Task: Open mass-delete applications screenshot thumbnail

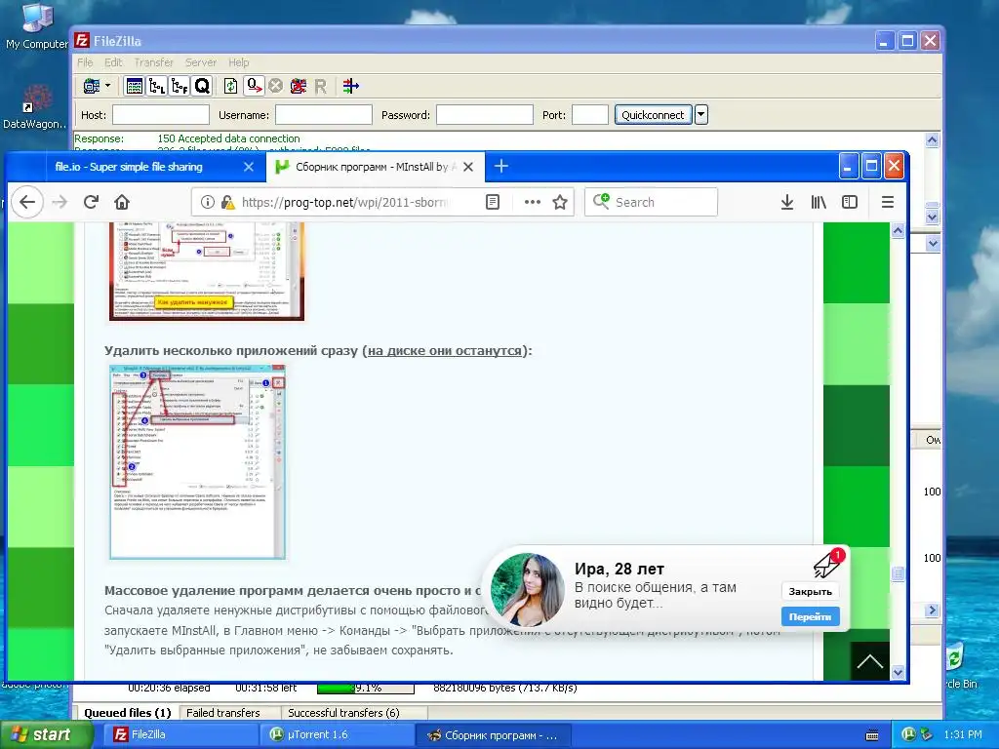Action: pyautogui.click(x=197, y=461)
